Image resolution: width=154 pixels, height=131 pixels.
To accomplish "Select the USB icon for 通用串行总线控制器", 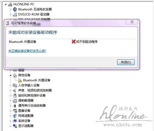I will pyautogui.click(x=15, y=106).
